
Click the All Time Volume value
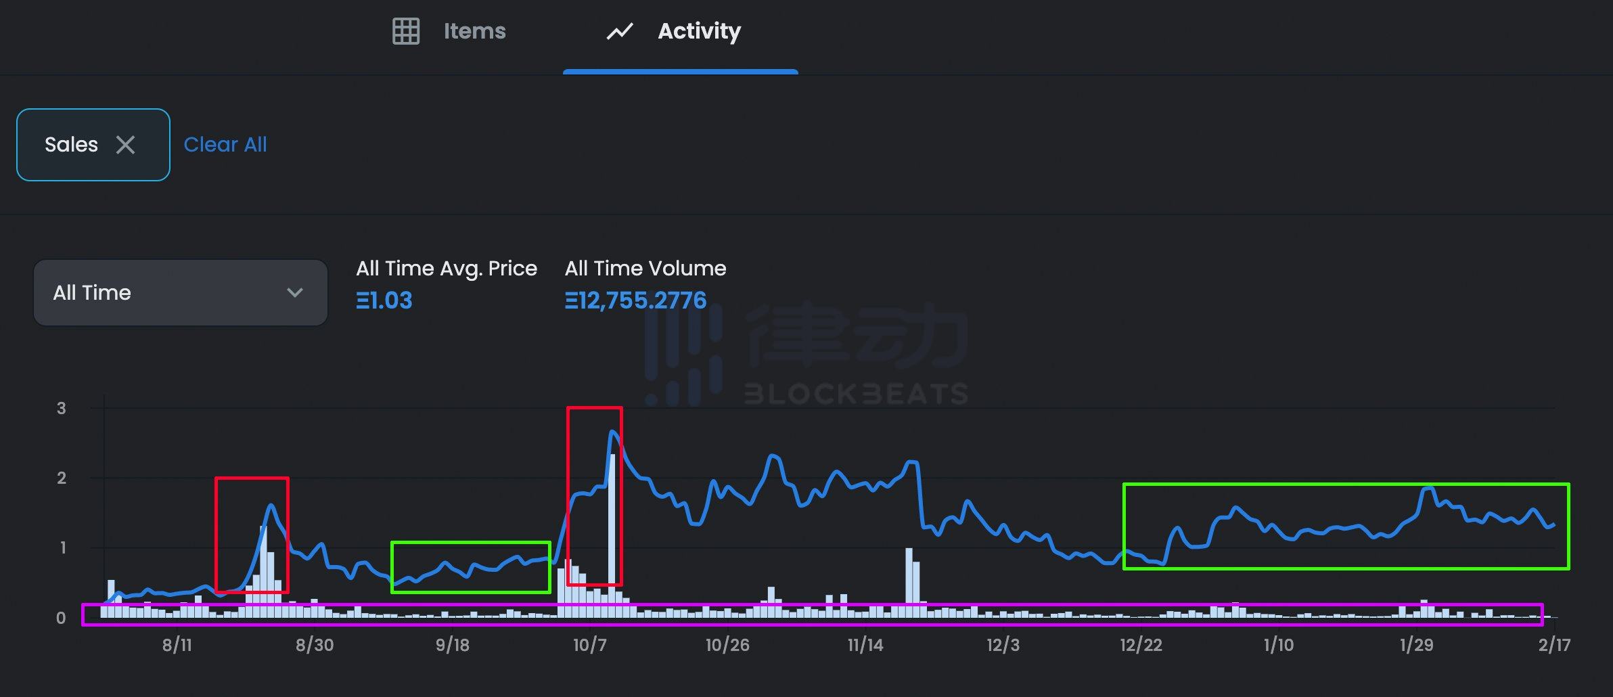635,300
